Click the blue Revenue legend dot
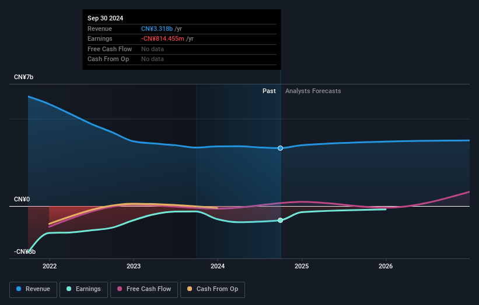Image resolution: width=479 pixels, height=305 pixels. tap(19, 289)
